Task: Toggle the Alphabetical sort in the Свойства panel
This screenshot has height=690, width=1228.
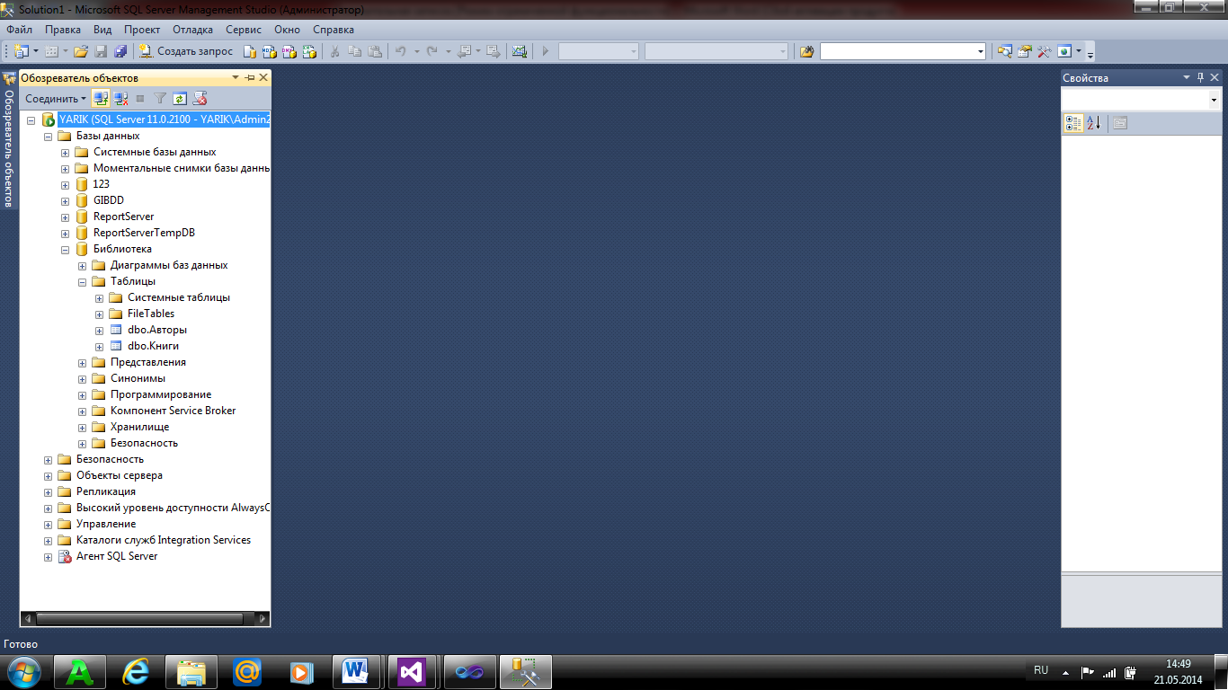Action: coord(1093,123)
